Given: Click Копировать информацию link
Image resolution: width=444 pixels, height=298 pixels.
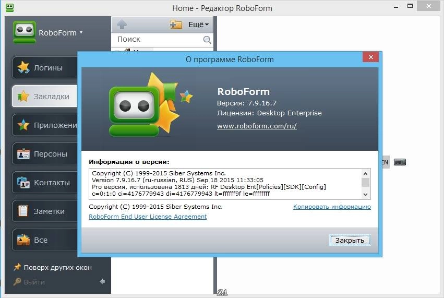Looking at the screenshot, I should (332, 207).
